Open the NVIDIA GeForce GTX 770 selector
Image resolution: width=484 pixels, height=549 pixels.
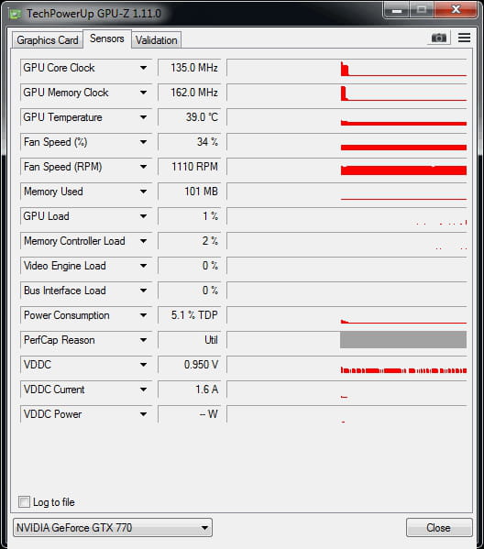pyautogui.click(x=113, y=528)
